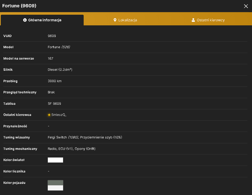The image size is (252, 195).
Task: Click the Opony (Drift) tuning entry
Action: (x=85, y=149)
